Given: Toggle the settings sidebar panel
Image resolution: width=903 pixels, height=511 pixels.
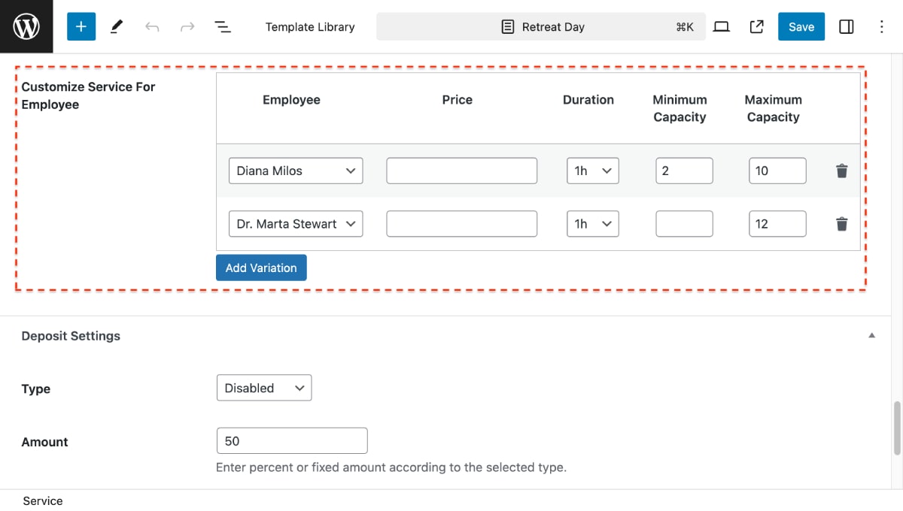Looking at the screenshot, I should coord(847,26).
